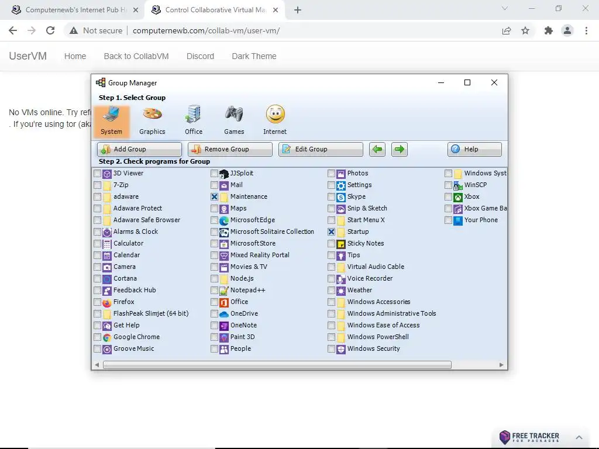Check the Photos checkbox

point(331,174)
